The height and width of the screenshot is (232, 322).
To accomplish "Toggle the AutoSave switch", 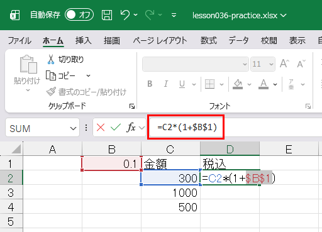I will click(79, 14).
